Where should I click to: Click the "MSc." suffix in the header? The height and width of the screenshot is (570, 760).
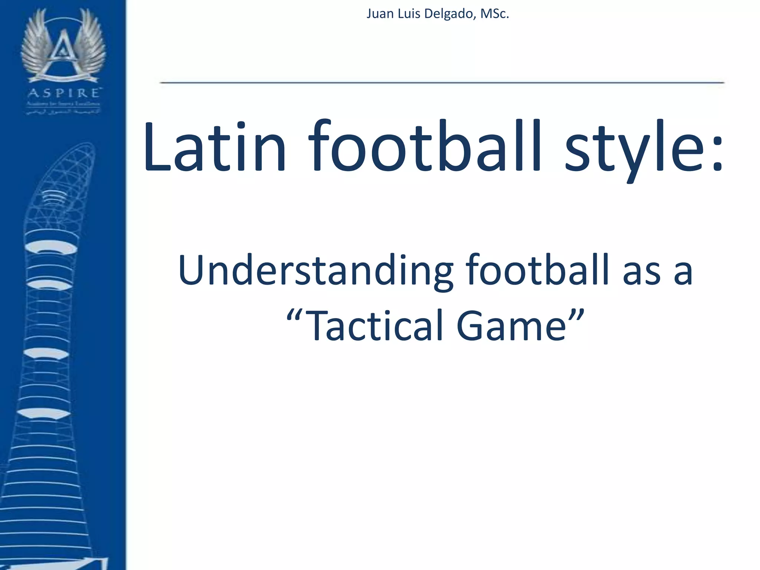(494, 14)
